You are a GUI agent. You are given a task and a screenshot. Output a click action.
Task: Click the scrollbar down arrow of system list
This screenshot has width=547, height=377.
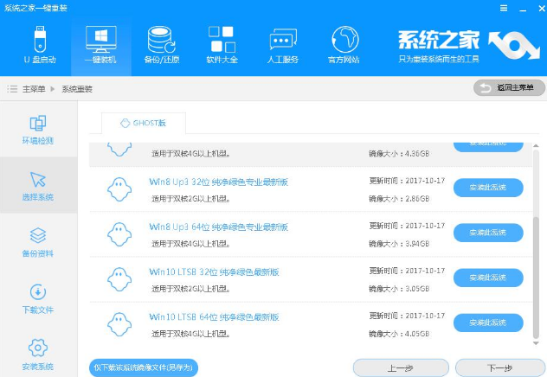pos(537,343)
